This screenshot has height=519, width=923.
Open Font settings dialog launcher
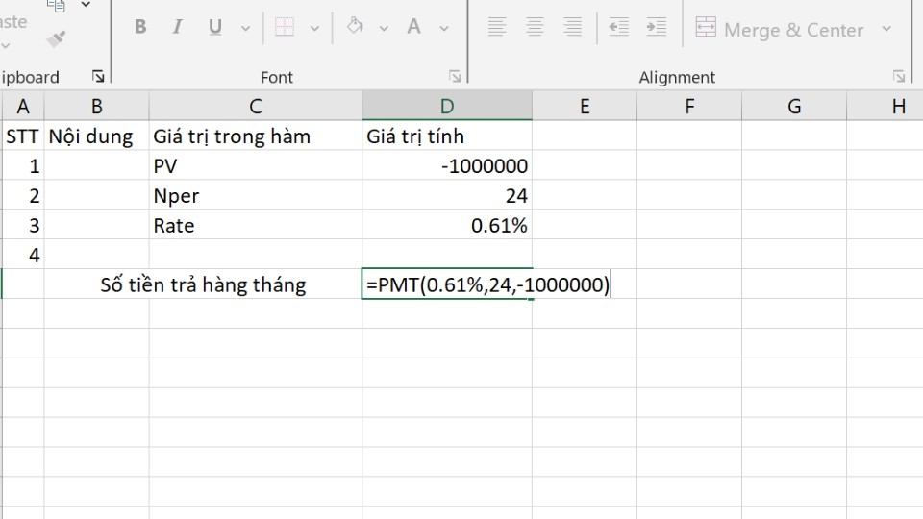pyautogui.click(x=455, y=76)
